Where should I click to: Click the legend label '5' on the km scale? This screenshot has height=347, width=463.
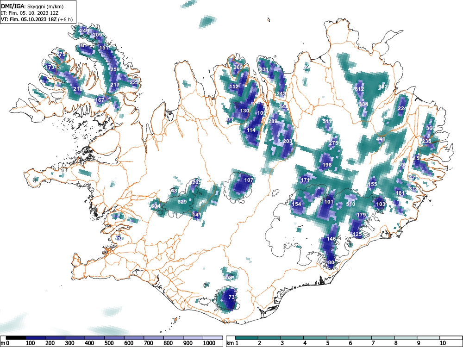[327, 343]
